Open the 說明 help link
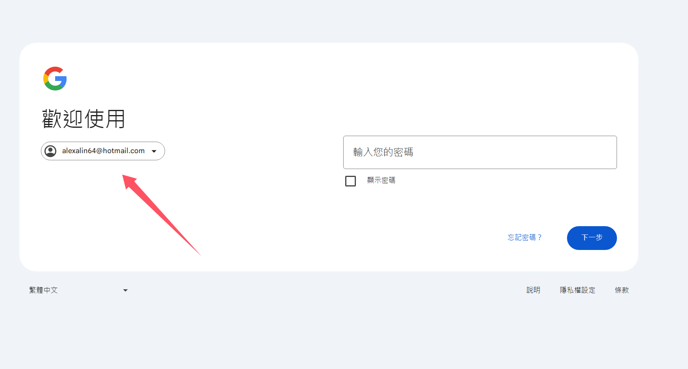The height and width of the screenshot is (369, 688). [533, 290]
